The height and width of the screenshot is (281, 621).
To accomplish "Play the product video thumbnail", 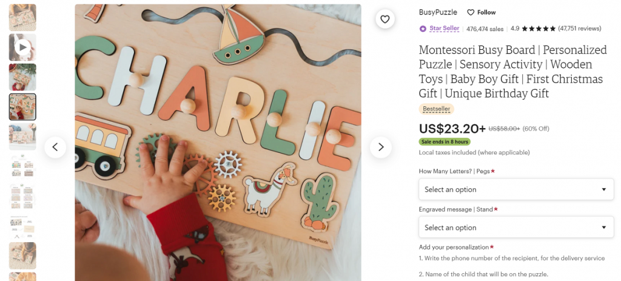I will [22, 47].
